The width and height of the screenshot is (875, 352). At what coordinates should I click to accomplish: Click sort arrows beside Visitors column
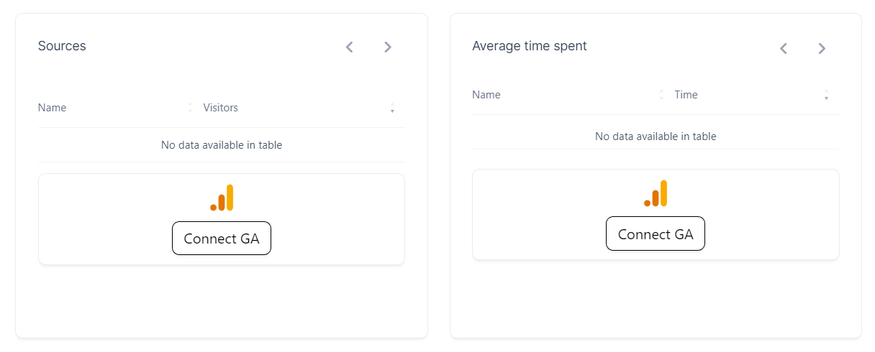pos(392,108)
